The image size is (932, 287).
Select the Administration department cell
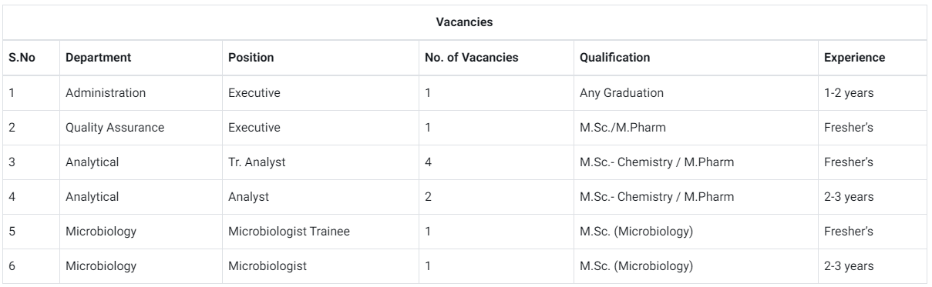coord(106,93)
